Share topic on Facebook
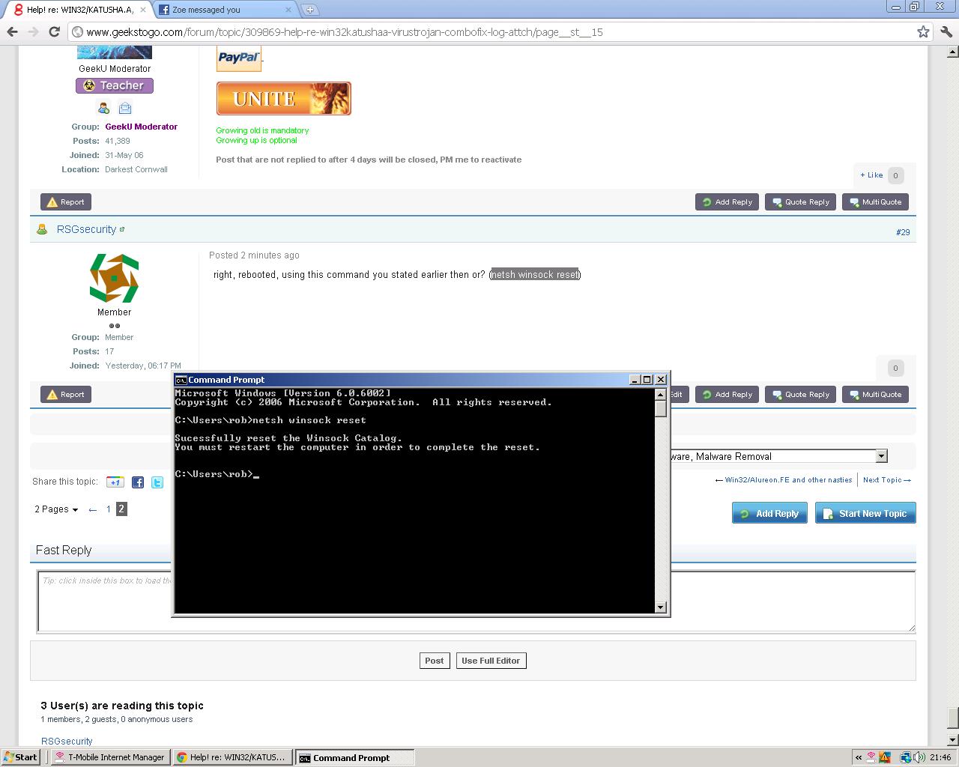 tap(138, 482)
